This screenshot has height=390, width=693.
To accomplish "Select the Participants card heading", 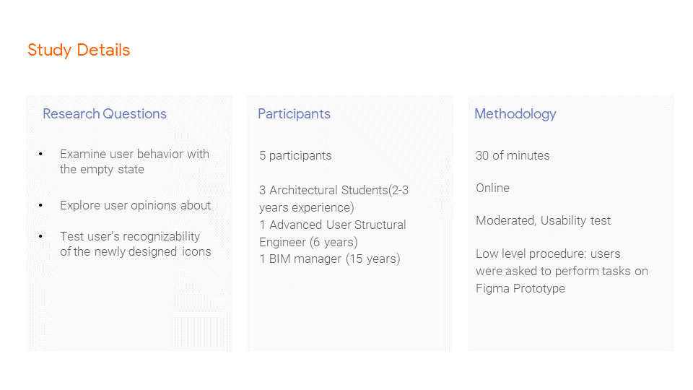I will pos(294,113).
